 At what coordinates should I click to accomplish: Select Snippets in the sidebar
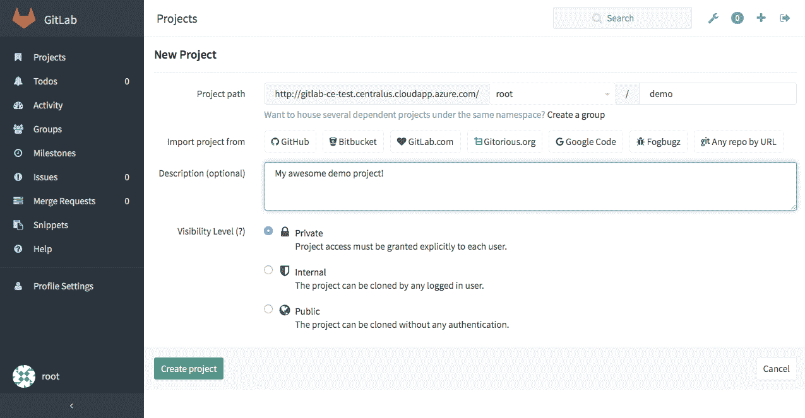51,224
